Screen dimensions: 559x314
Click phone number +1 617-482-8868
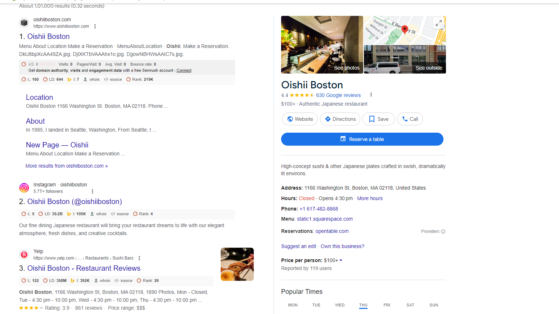pos(319,209)
